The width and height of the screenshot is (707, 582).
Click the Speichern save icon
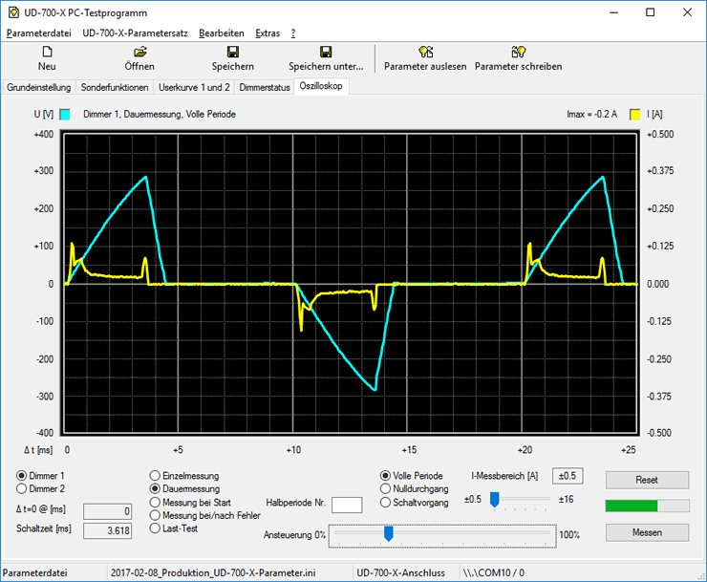232,52
